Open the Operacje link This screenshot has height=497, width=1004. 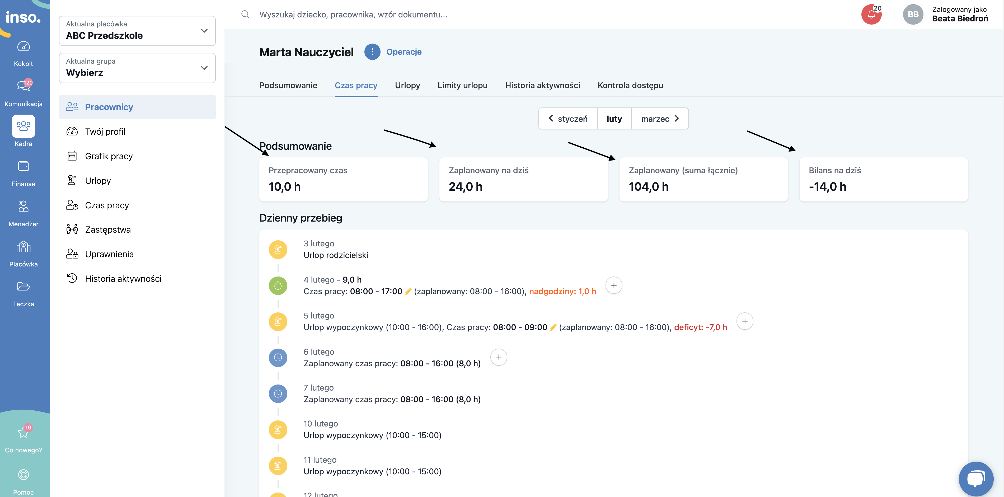click(x=404, y=51)
